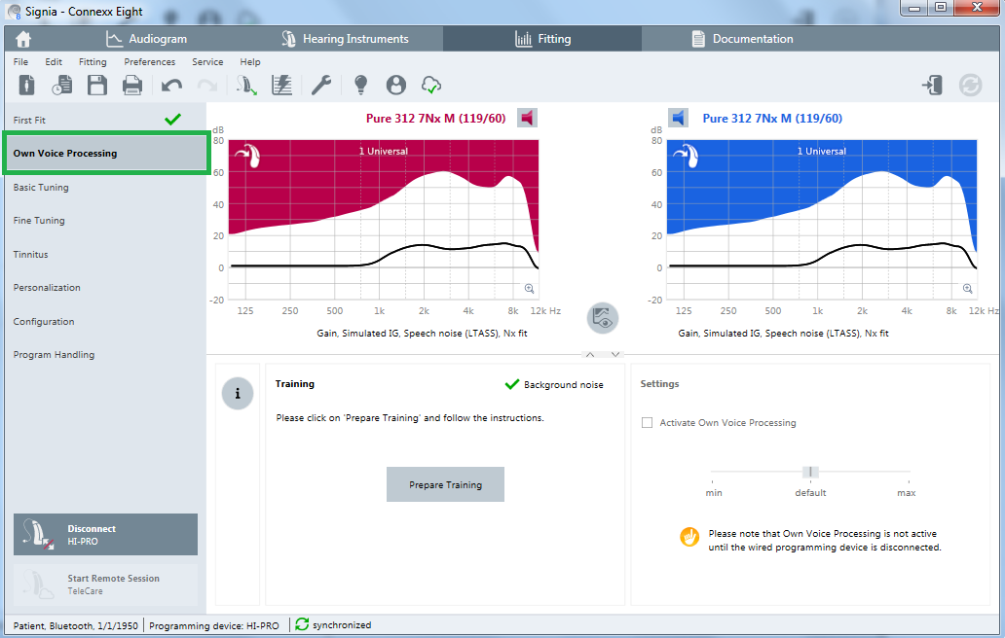Select the Fitting tab
This screenshot has width=1005, height=638.
(542, 39)
